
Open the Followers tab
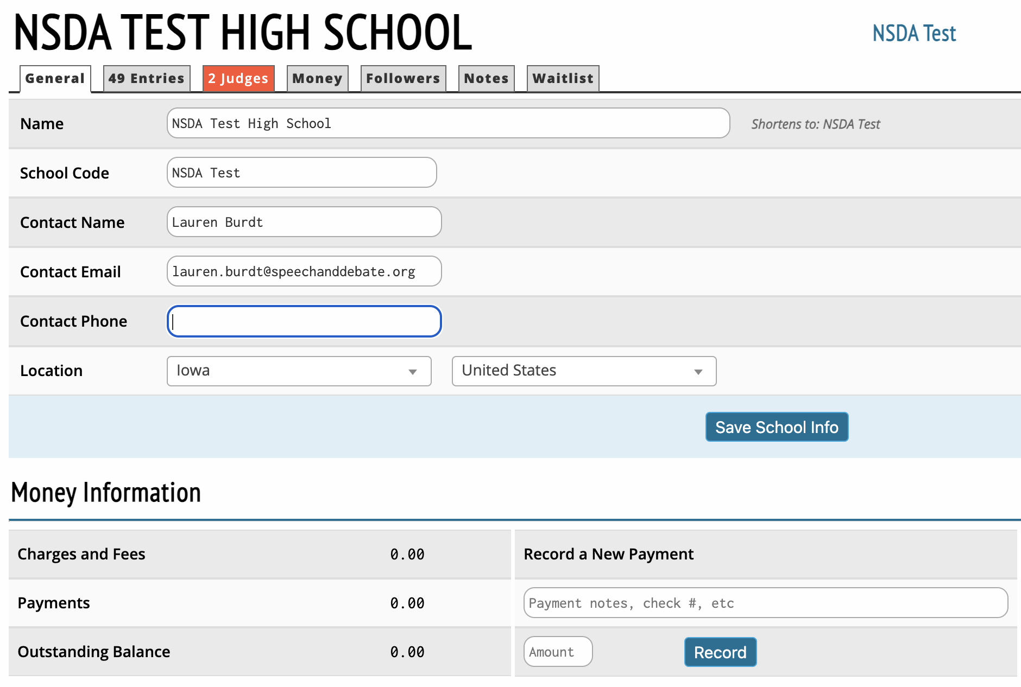[403, 79]
